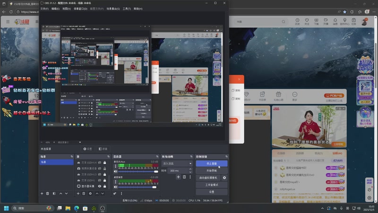Show the 文本 (GDI+) 4 source
This screenshot has height=213, width=378.
coord(100,162)
